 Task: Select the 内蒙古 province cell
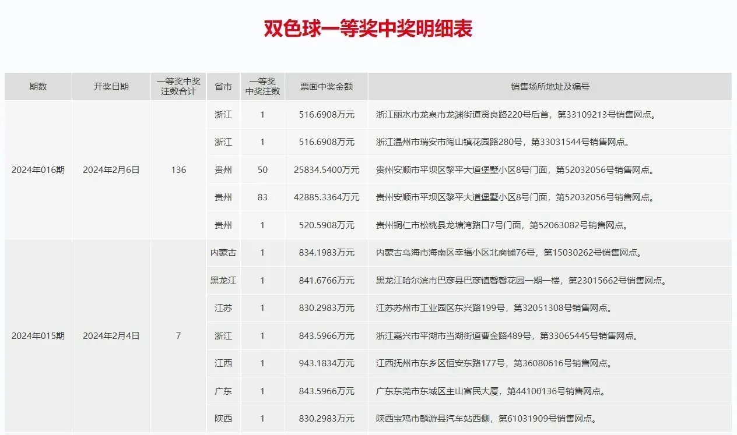click(223, 253)
